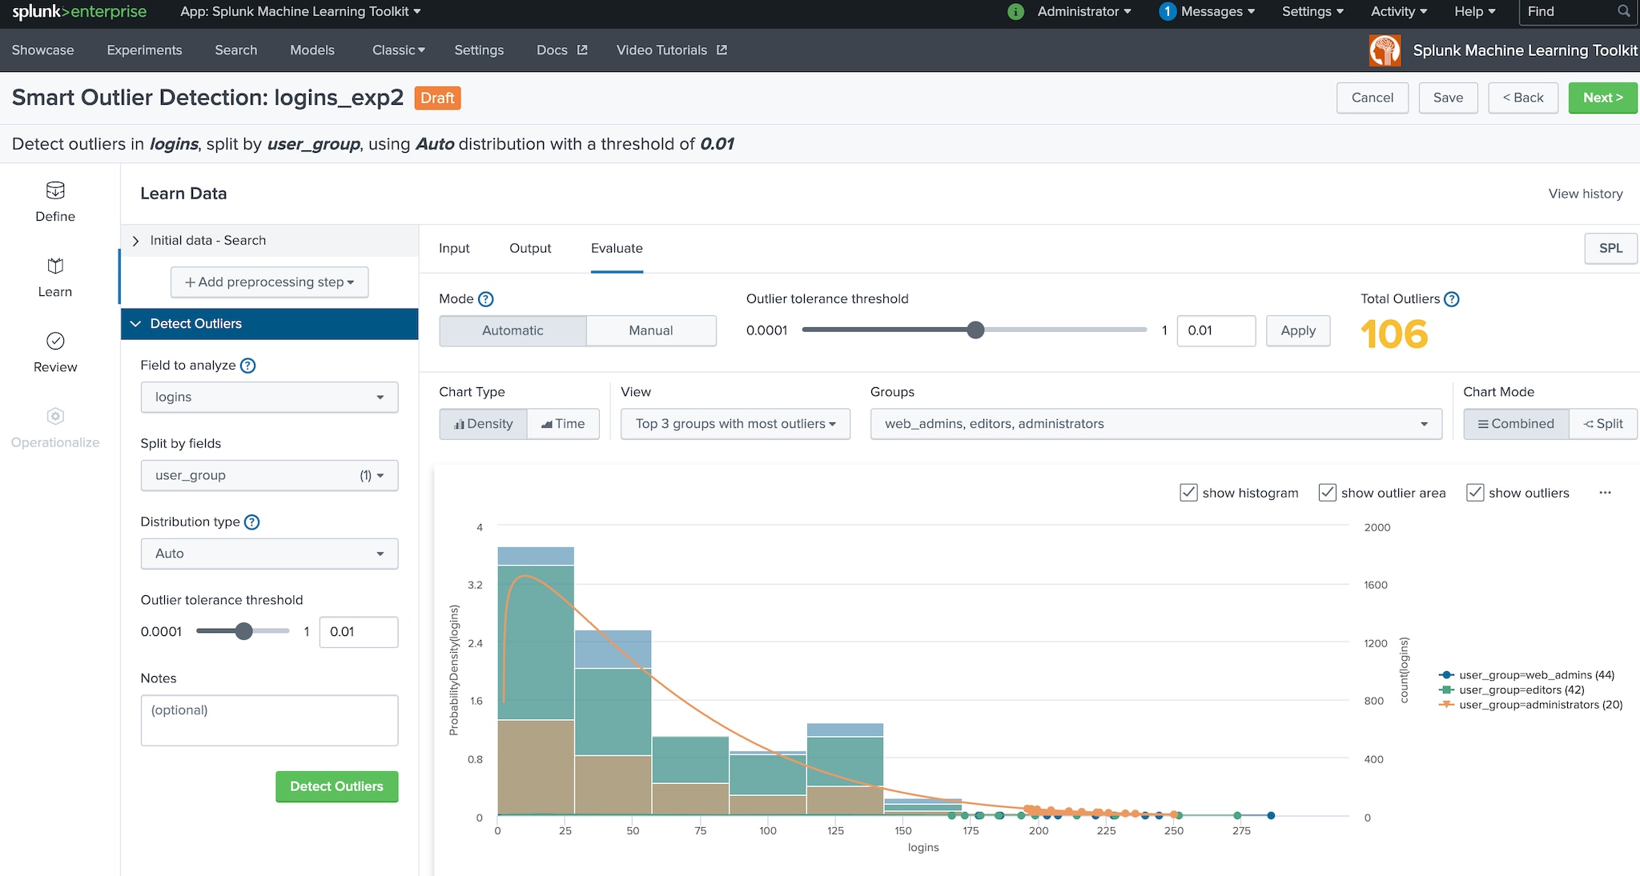This screenshot has width=1640, height=876.
Task: Set chart mode to Split
Action: 1603,424
